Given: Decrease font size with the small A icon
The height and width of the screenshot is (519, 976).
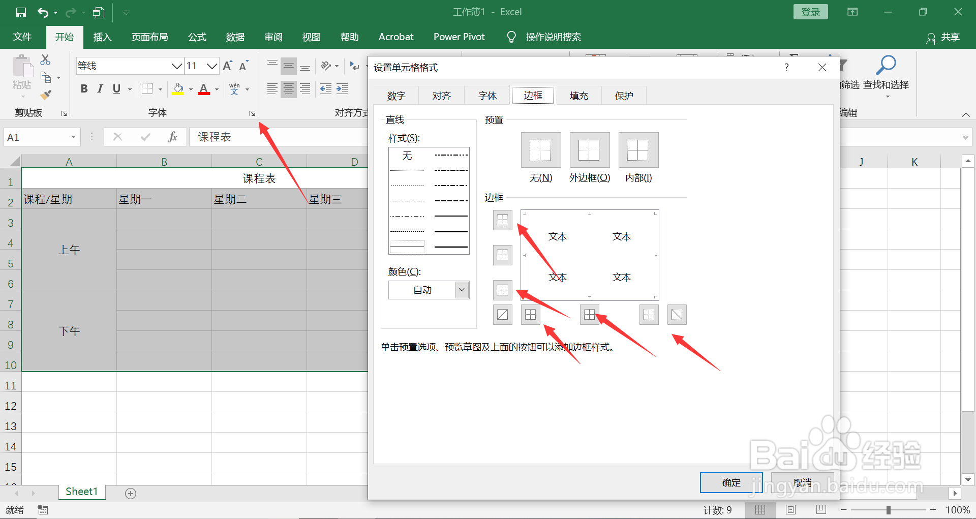Looking at the screenshot, I should [243, 66].
